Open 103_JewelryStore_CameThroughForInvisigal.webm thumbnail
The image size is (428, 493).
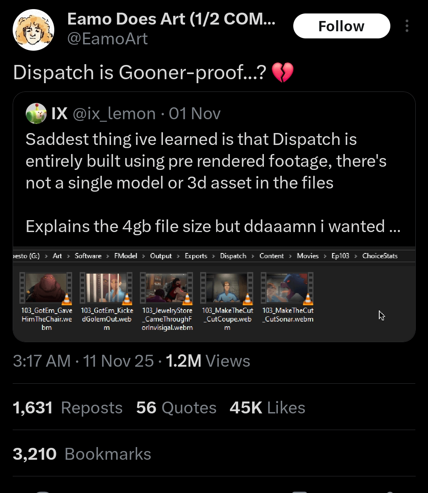click(167, 288)
